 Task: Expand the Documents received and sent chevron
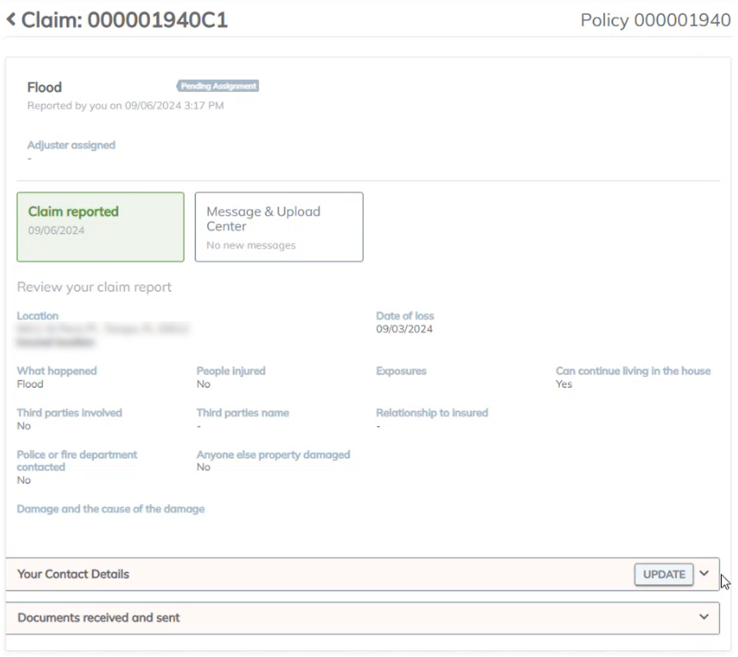704,617
